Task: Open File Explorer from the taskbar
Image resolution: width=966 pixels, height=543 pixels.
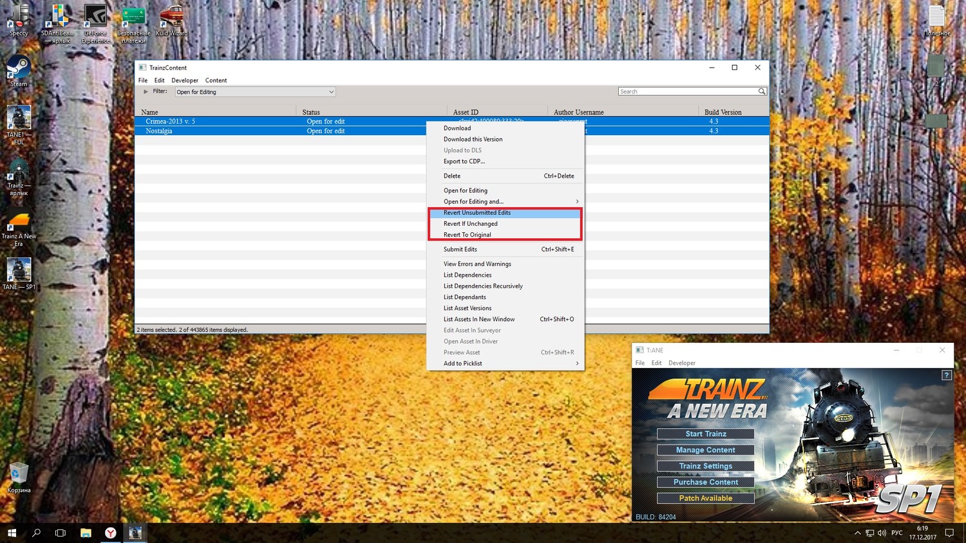Action: coord(86,533)
